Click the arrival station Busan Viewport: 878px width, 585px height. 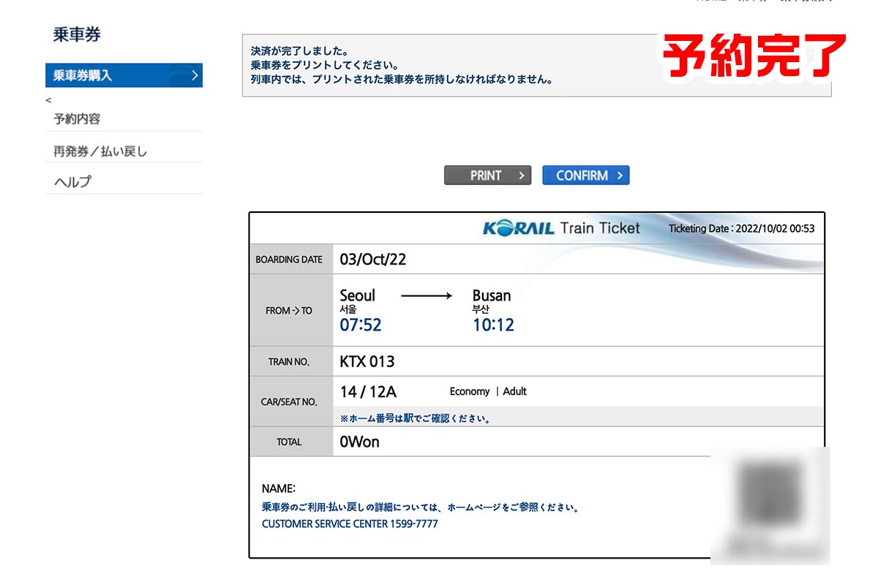[x=492, y=295]
